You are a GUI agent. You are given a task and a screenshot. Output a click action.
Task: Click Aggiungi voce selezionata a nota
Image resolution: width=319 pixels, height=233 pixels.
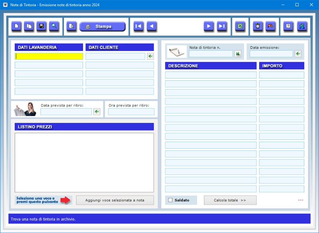115,200
